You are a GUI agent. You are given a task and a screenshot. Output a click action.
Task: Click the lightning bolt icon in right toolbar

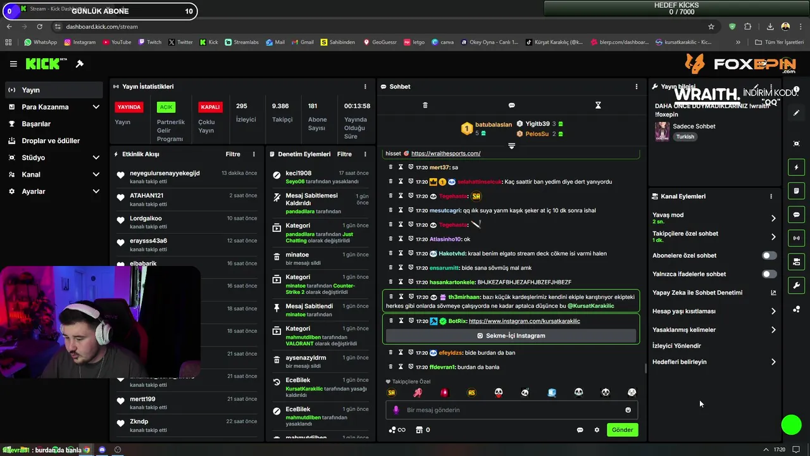796,168
